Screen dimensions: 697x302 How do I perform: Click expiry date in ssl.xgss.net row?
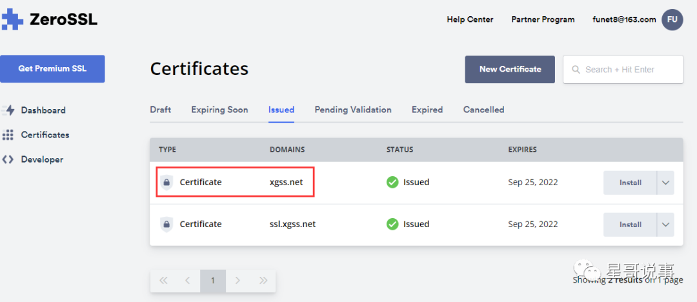click(533, 224)
